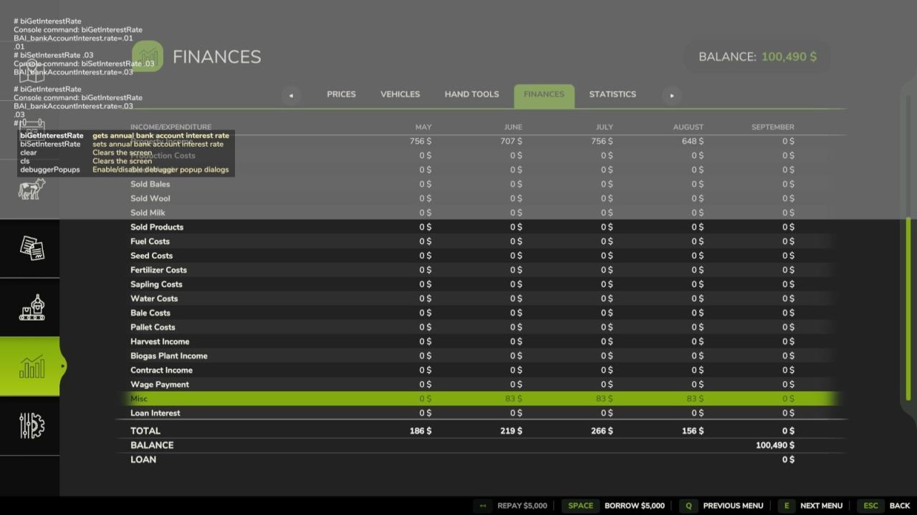Select debuggerPopups in the console suggestion list
917x515 pixels.
[x=49, y=170]
